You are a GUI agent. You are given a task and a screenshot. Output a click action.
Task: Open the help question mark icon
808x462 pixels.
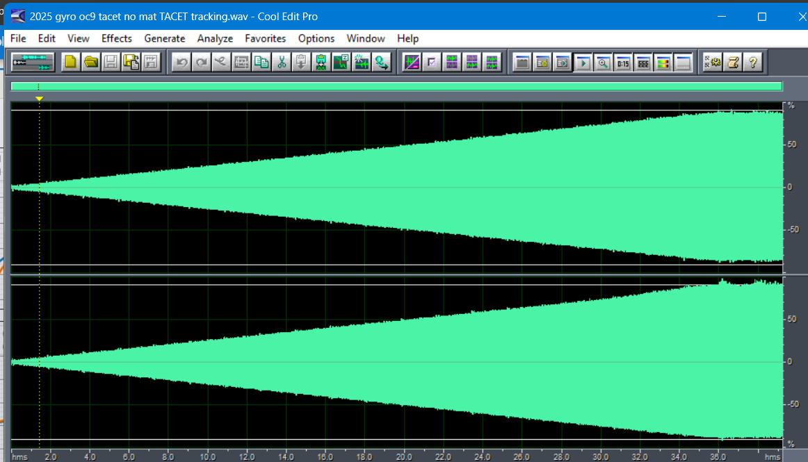752,63
